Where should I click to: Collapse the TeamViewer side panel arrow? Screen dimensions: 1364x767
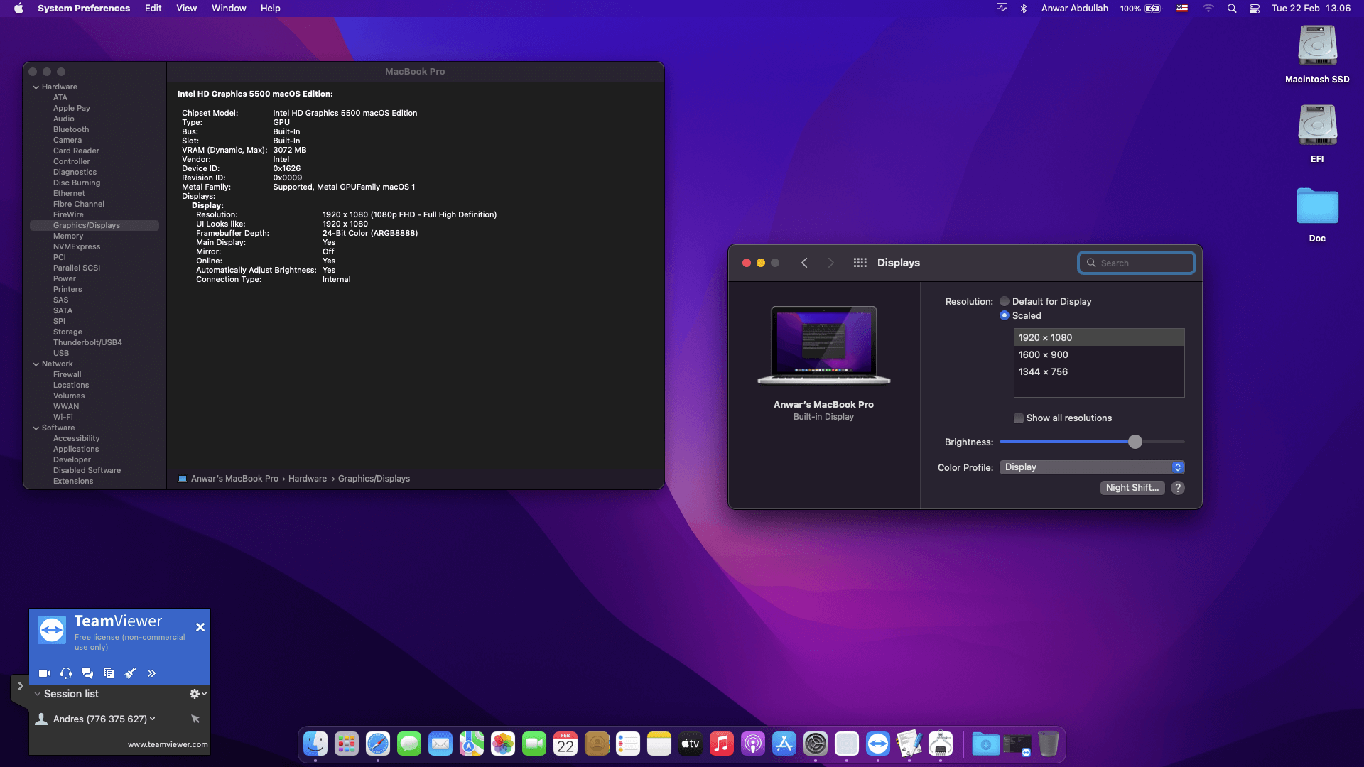click(x=20, y=686)
